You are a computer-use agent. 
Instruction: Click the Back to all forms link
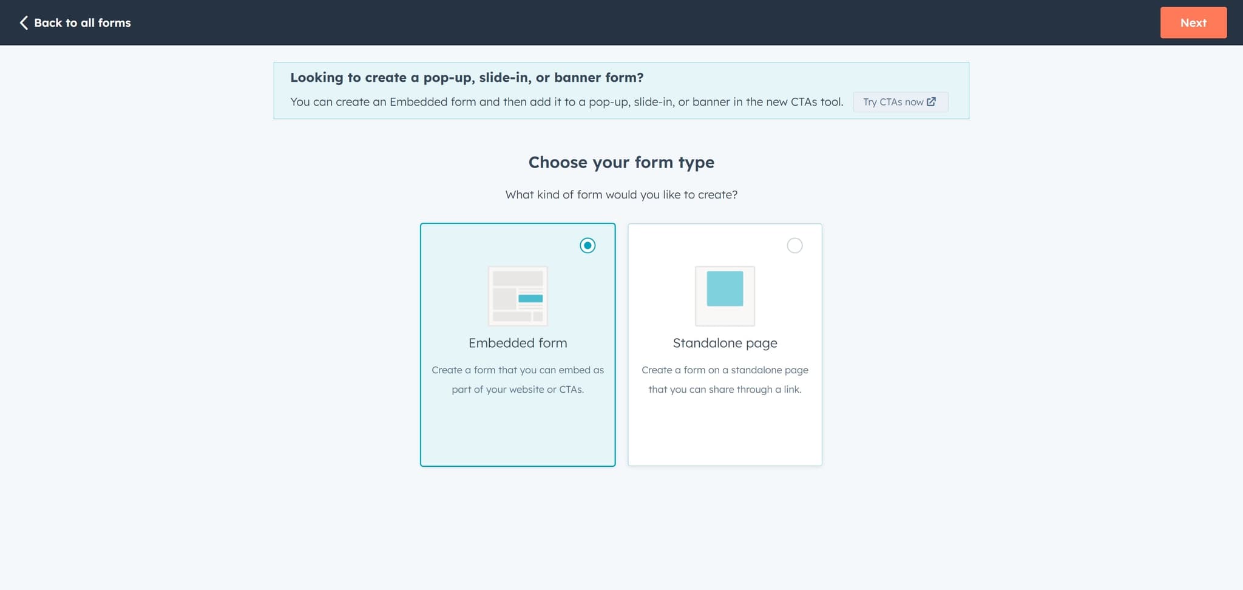coord(83,22)
